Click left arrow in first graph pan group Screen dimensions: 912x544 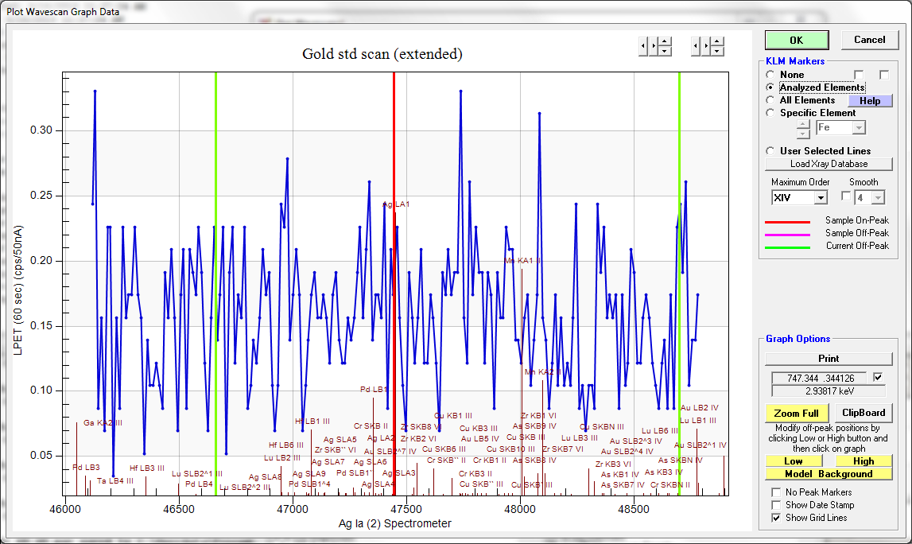coord(643,46)
